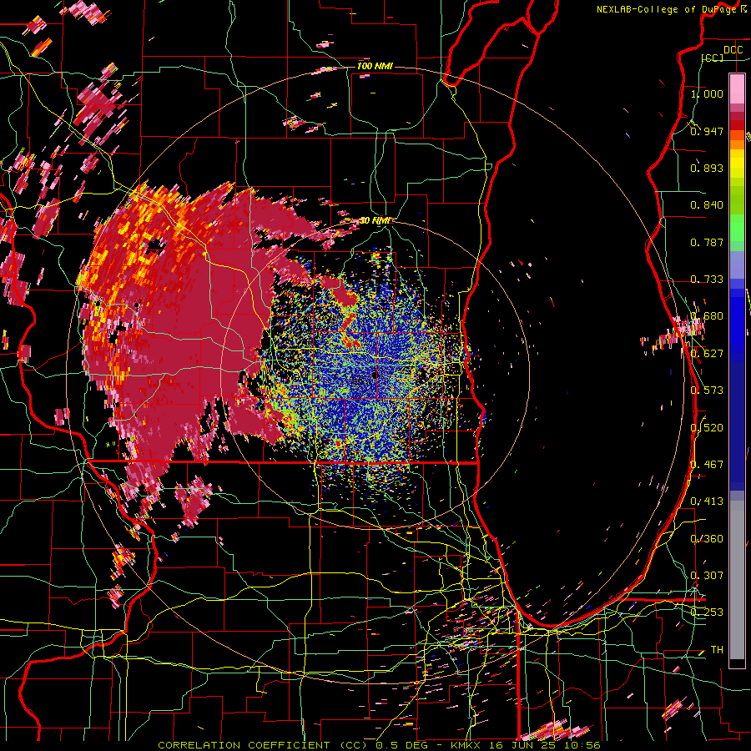751x751 pixels.
Task: Click the 0.253 scale value
Action: (x=707, y=612)
